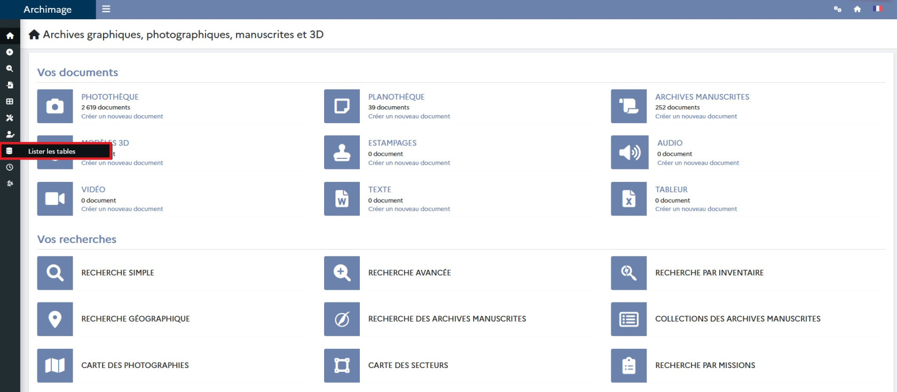Click the Texte Word file tile icon

[x=342, y=199]
